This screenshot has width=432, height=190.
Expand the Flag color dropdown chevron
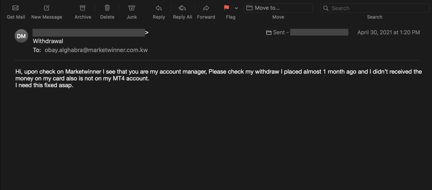point(236,8)
